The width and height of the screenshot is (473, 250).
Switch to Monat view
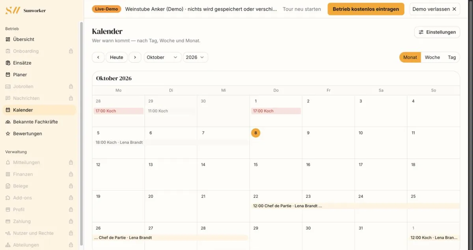pos(410,57)
